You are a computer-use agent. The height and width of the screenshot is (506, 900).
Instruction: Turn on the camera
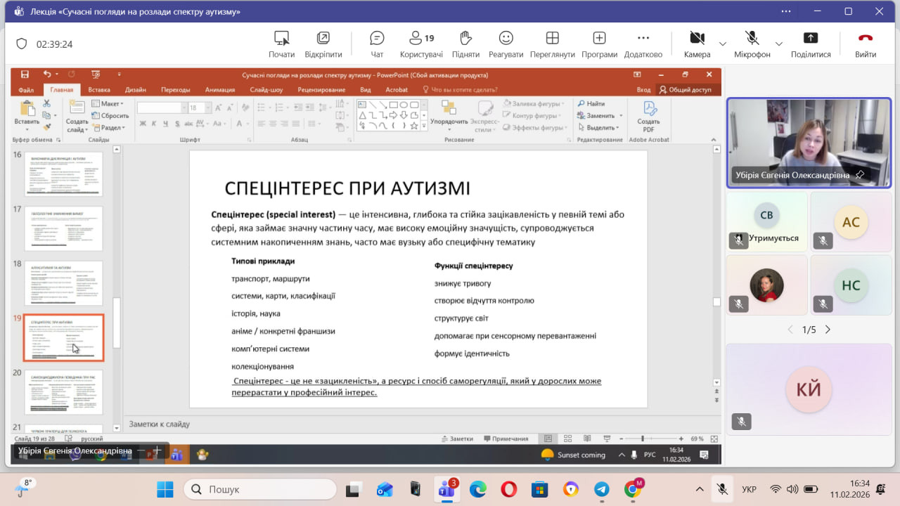point(696,44)
